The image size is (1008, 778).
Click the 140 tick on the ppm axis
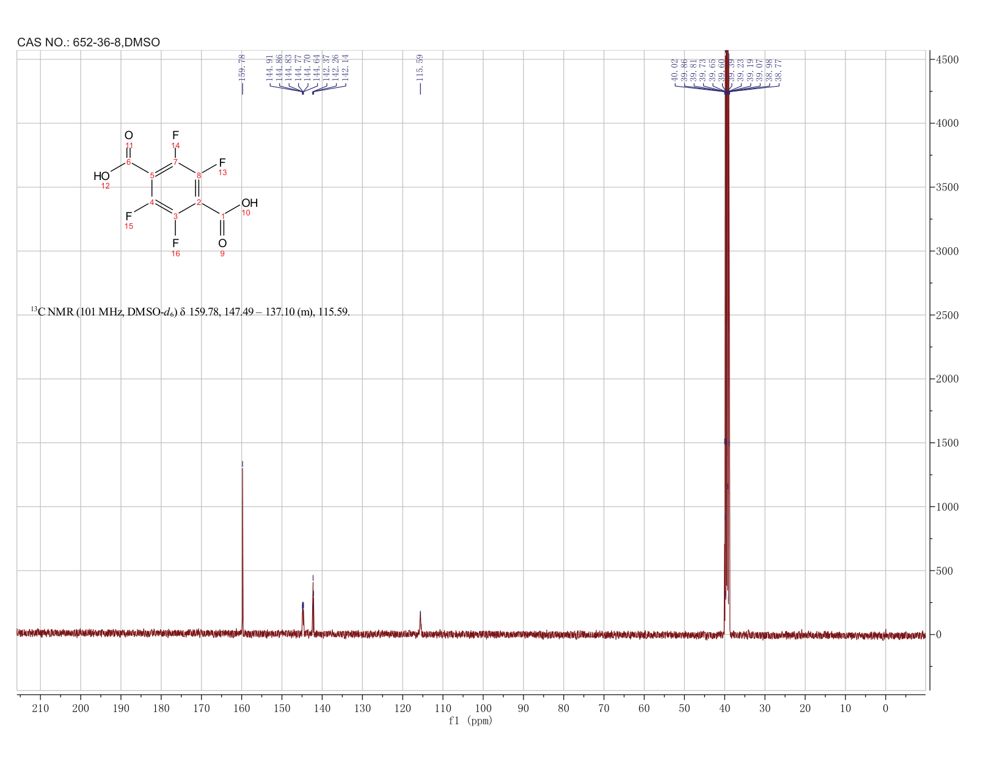(x=322, y=708)
